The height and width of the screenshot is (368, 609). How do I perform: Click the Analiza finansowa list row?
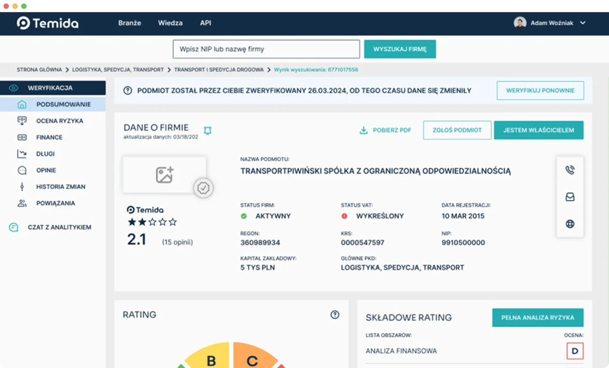474,351
